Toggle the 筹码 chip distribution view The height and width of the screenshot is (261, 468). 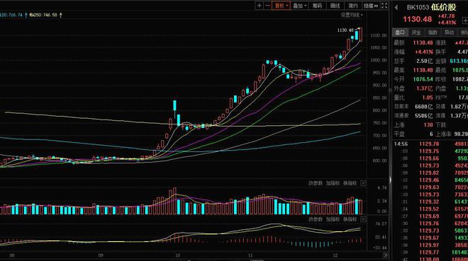click(x=317, y=6)
